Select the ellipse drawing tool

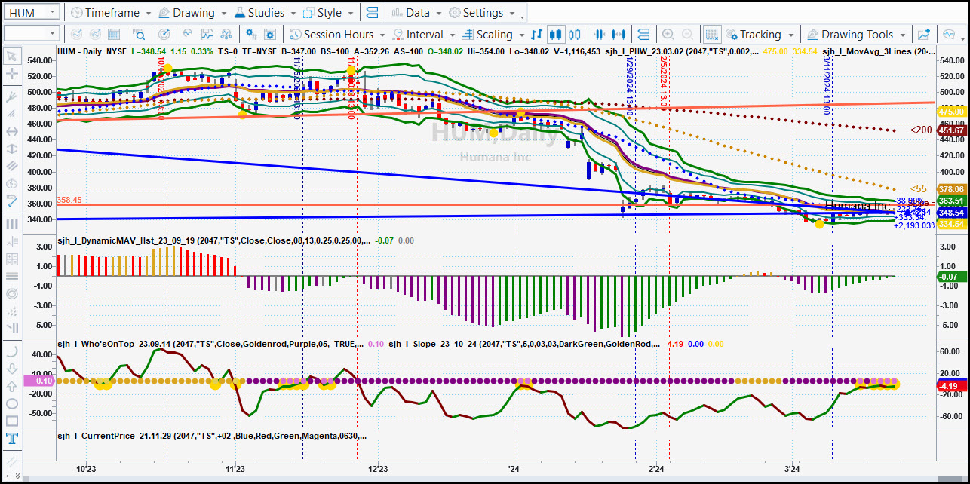pos(11,404)
